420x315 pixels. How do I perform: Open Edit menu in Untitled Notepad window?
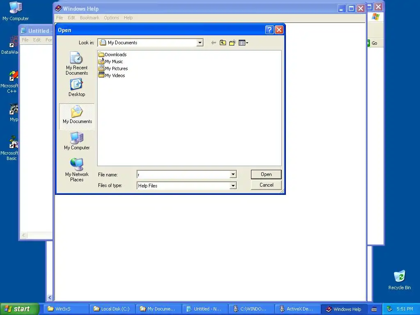click(37, 40)
